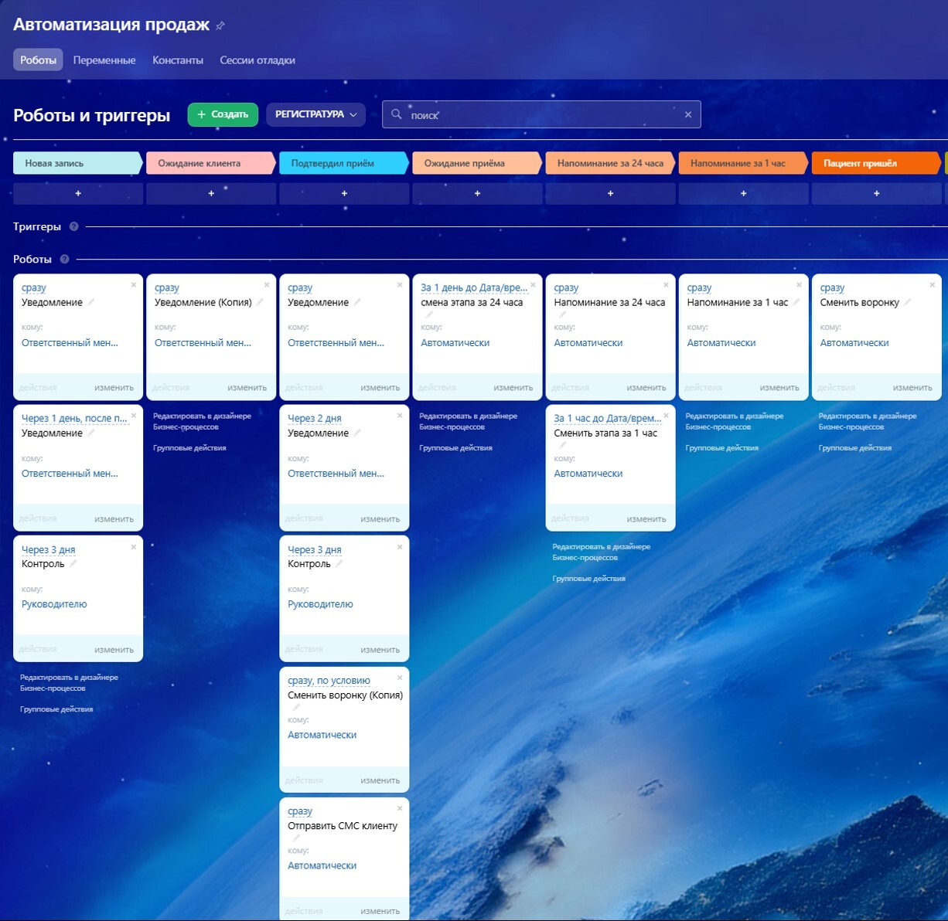Image resolution: width=948 pixels, height=921 pixels.
Task: Delete the смена этапа за 24 часа robot
Action: (533, 285)
